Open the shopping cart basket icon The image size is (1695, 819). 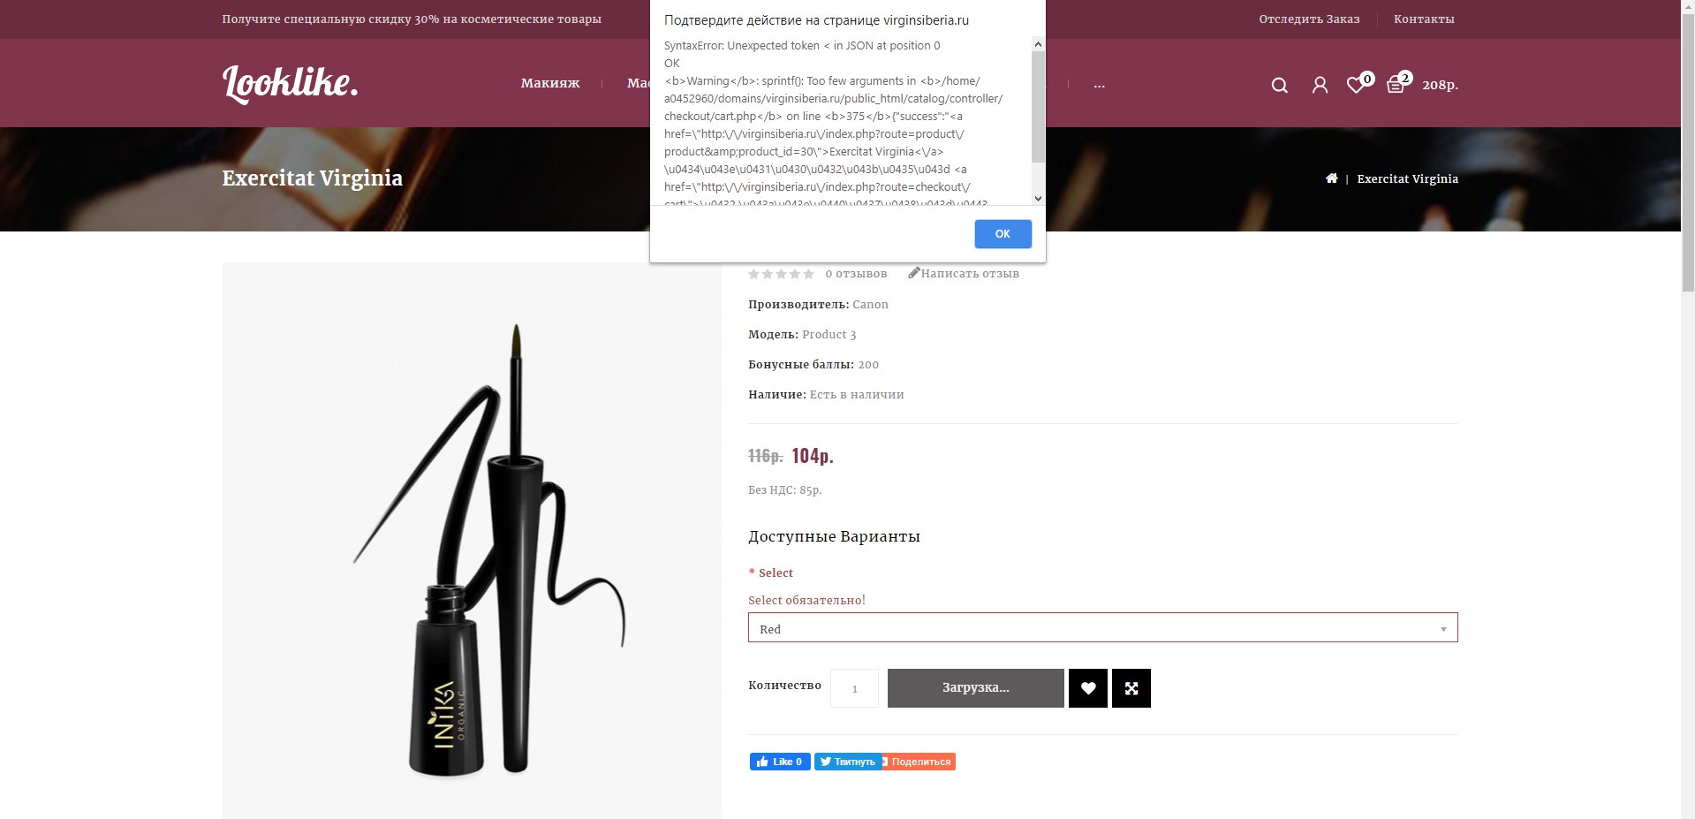pos(1397,83)
